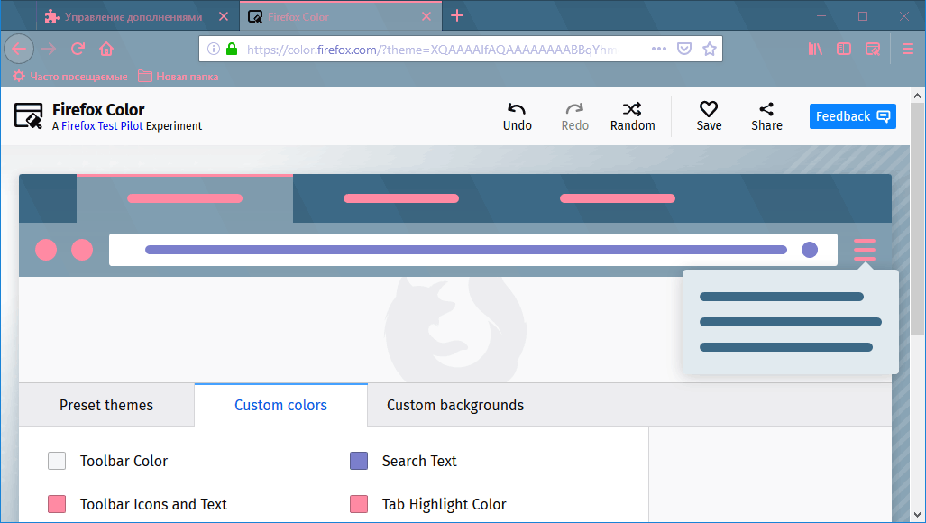Maximize the Firefox window
Screen dimensions: 926x523
[863, 16]
